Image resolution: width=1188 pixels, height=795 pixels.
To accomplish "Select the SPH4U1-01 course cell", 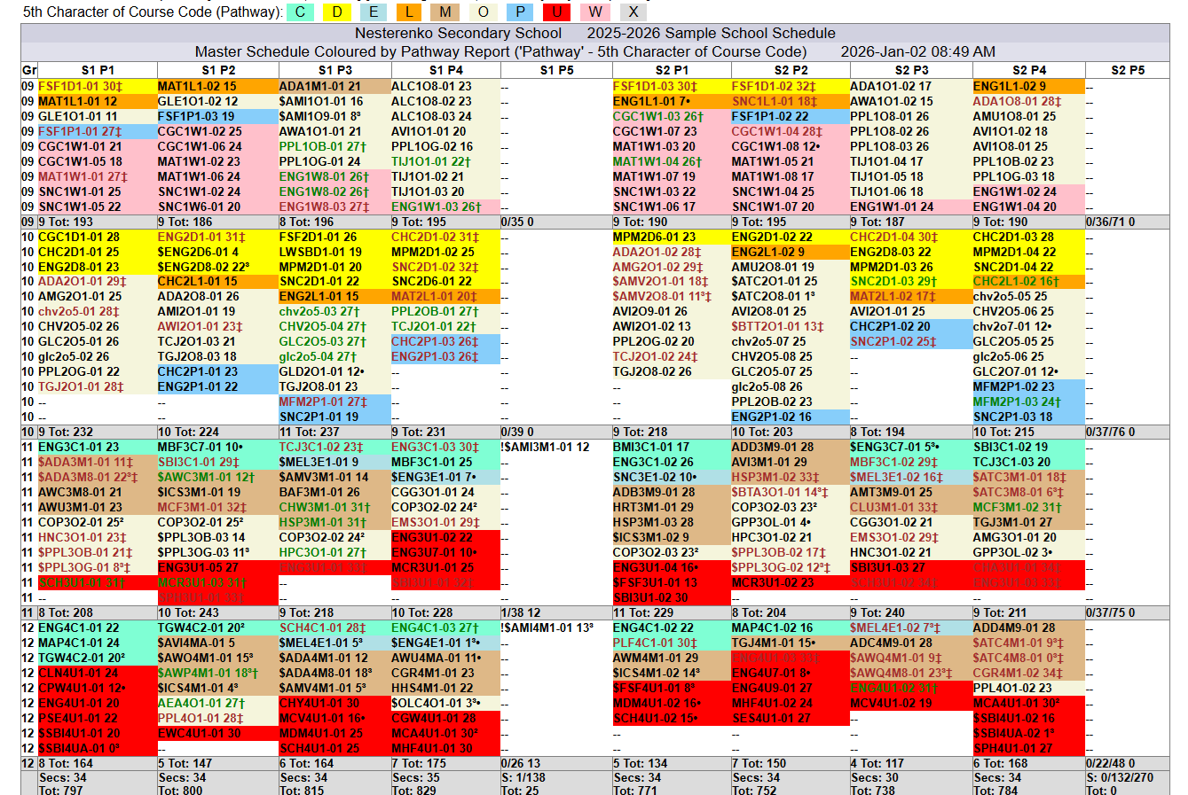I will tap(1012, 748).
